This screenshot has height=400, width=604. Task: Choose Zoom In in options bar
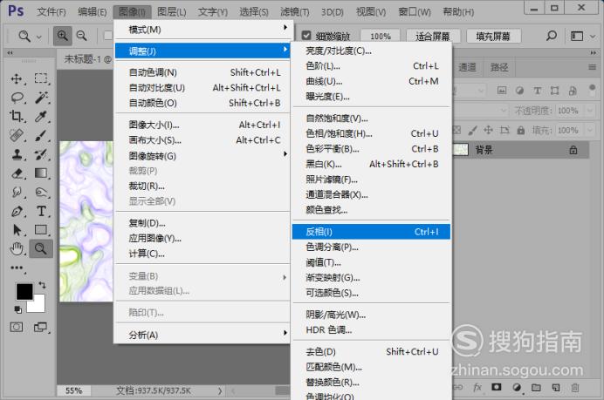point(62,36)
